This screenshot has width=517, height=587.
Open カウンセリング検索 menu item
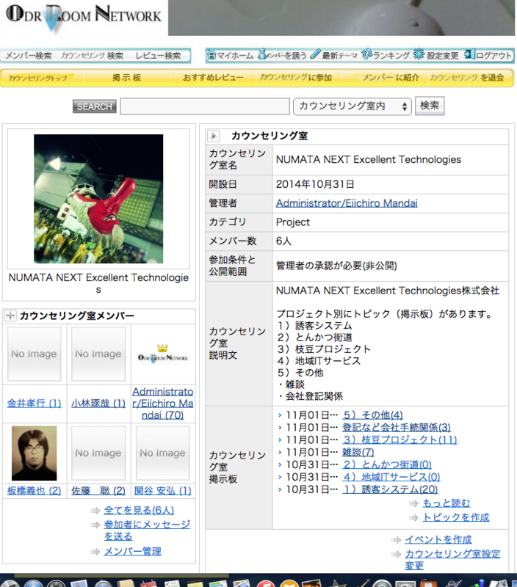click(x=92, y=56)
